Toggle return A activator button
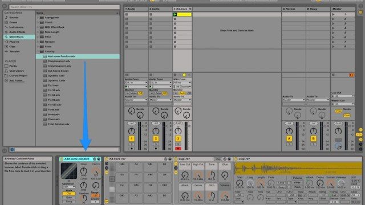The width and height of the screenshot is (365, 205). coord(289,139)
